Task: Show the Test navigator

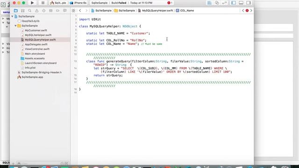Action: coord(43,11)
